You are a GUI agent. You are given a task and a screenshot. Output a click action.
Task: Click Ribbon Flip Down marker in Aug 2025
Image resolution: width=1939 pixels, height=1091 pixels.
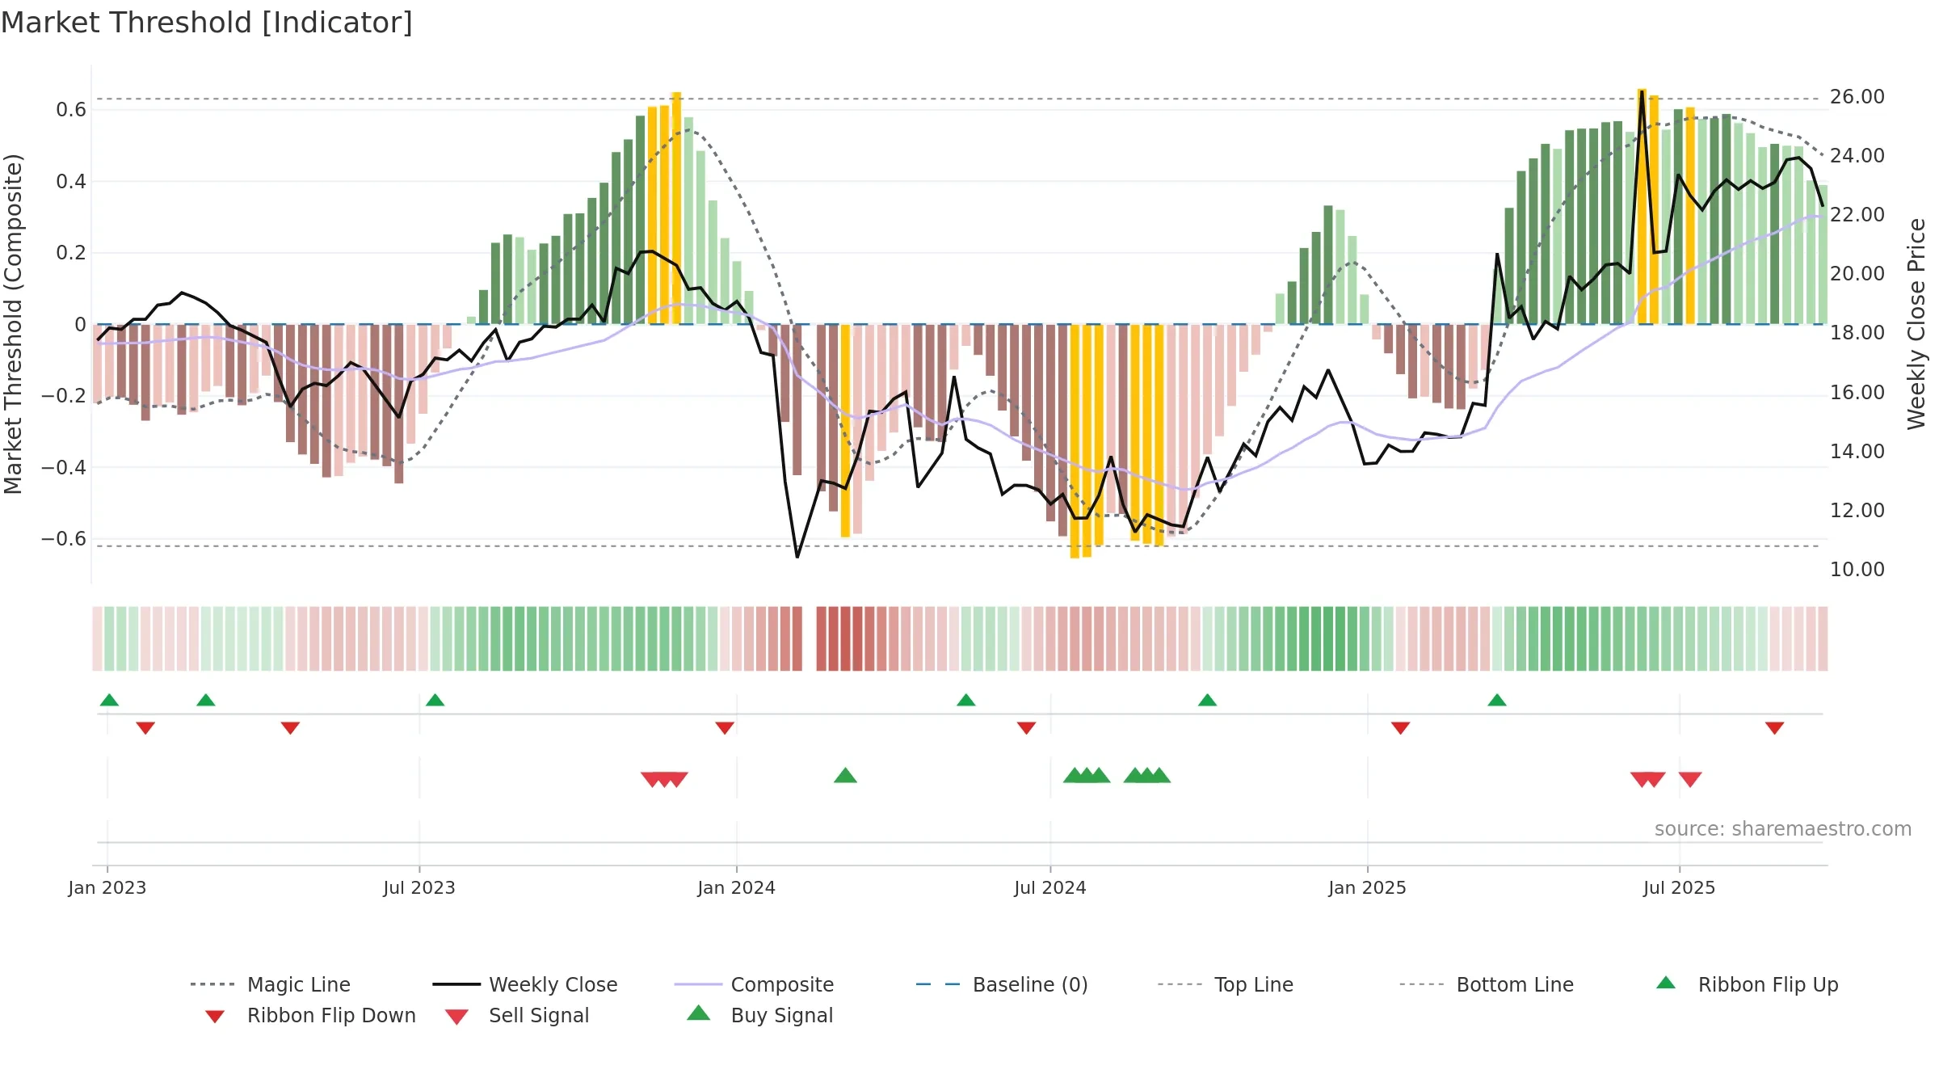pos(1775,728)
